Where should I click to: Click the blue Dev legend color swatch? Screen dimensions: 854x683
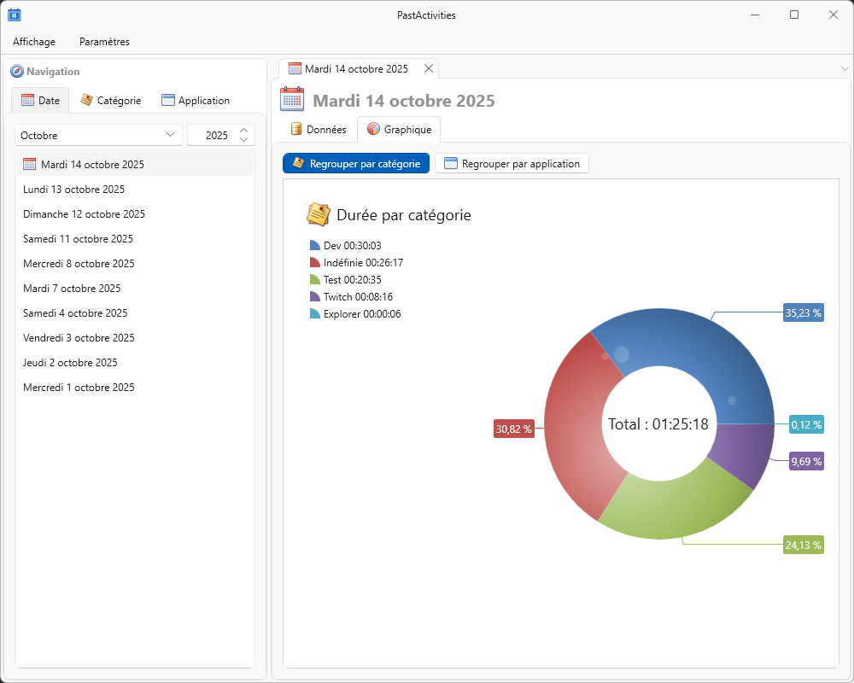coord(315,246)
